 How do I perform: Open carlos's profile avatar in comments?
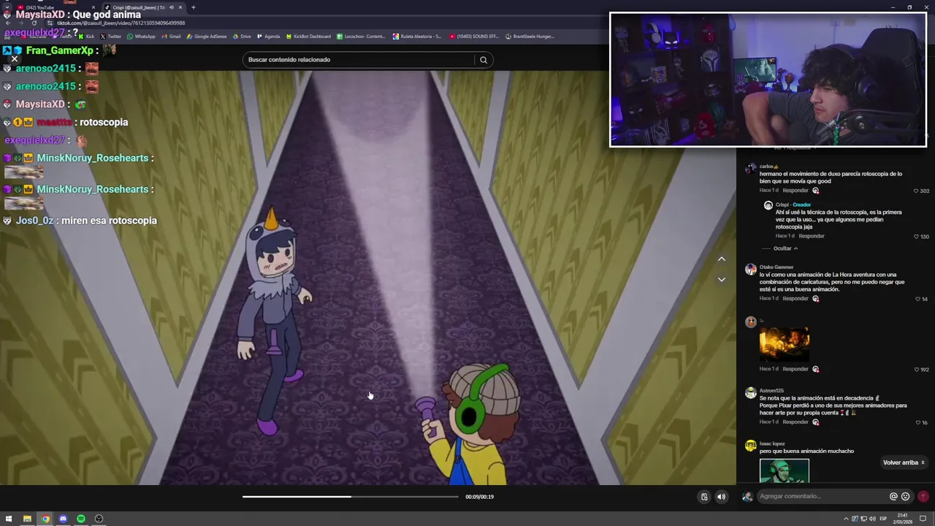[750, 168]
